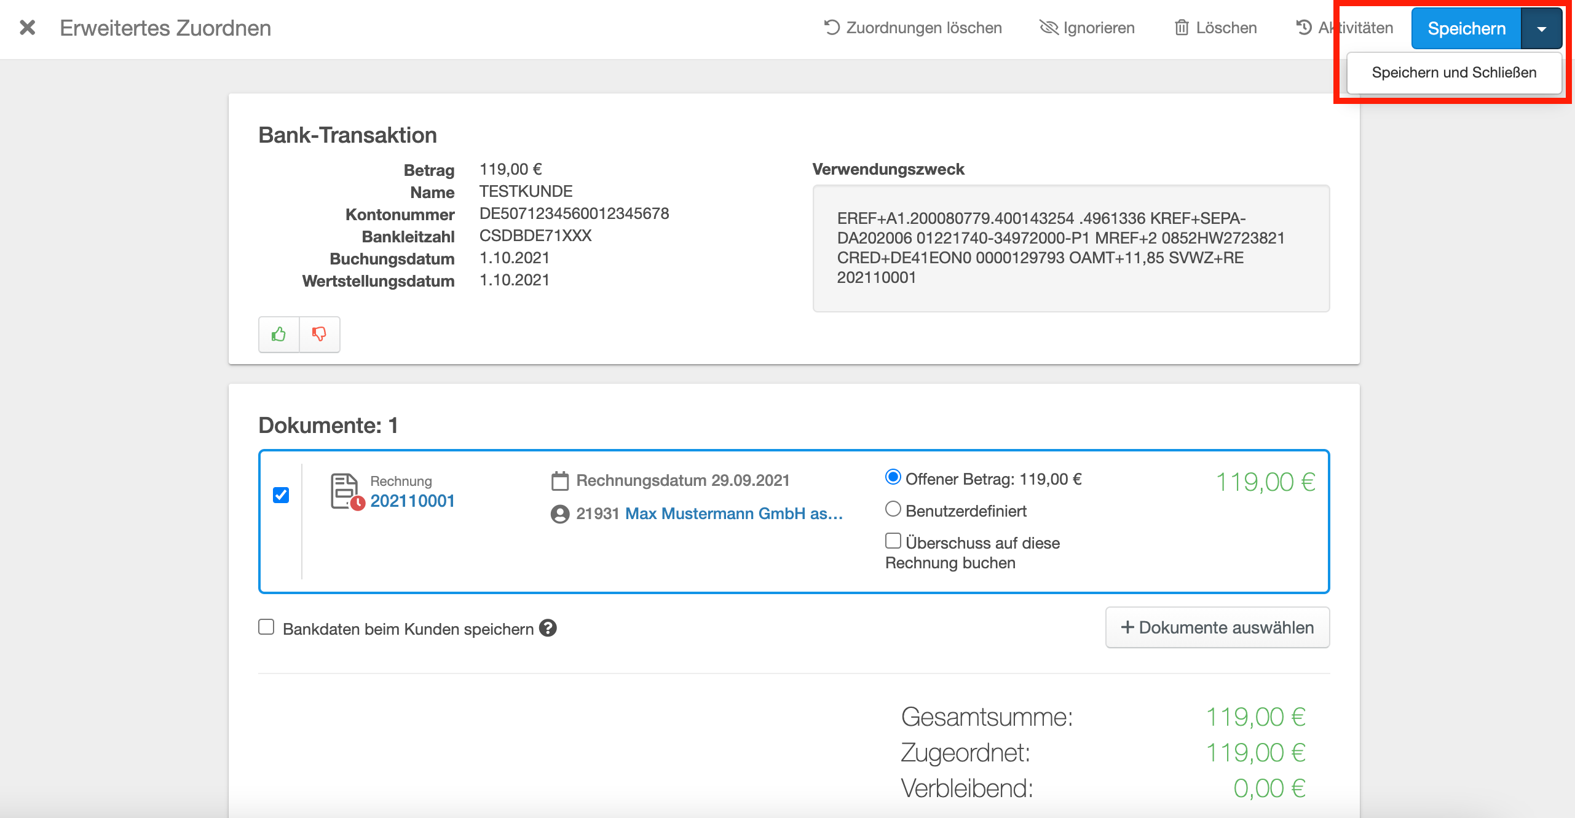
Task: Check Bankdaten beim Kunden speichern
Action: [x=266, y=627]
